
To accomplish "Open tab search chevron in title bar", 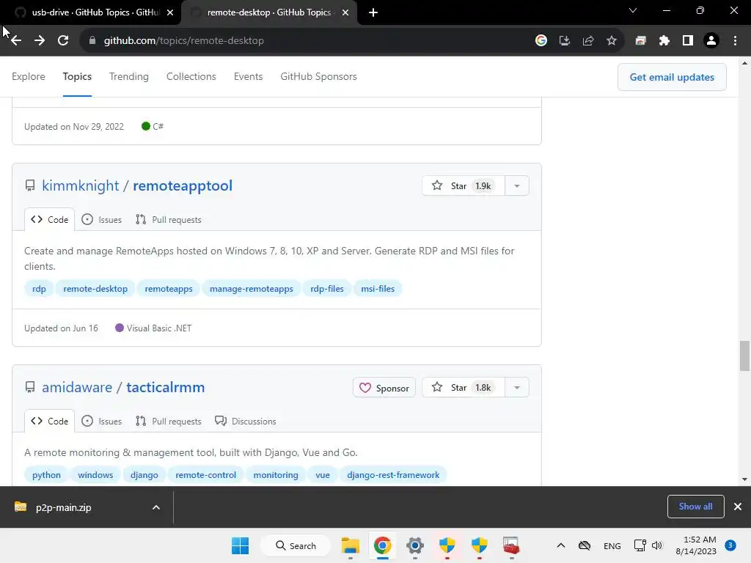I will click(x=633, y=10).
